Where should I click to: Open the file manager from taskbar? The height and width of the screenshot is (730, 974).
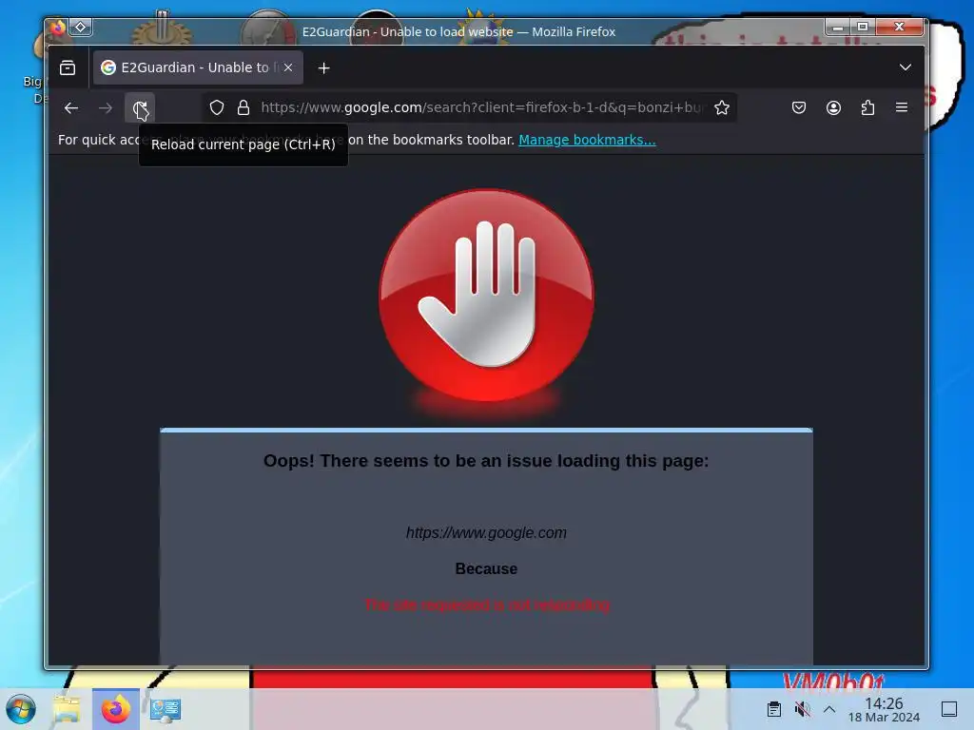(x=68, y=709)
